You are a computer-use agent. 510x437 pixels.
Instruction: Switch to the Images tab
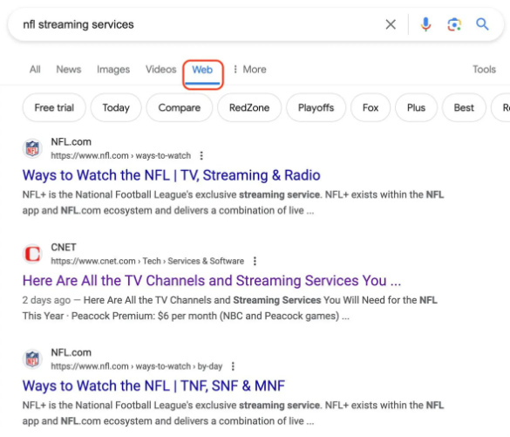coord(113,69)
